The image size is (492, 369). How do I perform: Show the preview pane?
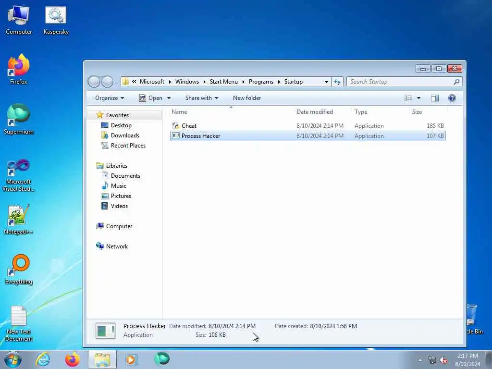pos(434,98)
